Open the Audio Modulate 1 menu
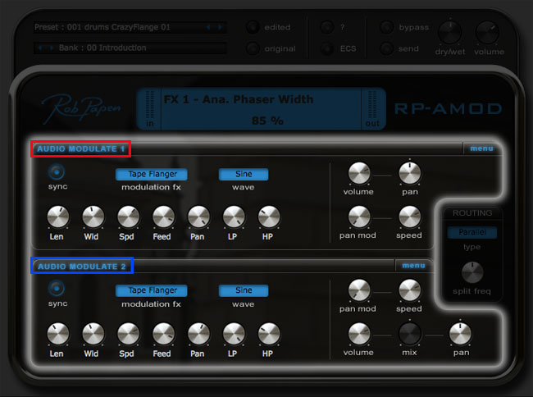 click(481, 148)
